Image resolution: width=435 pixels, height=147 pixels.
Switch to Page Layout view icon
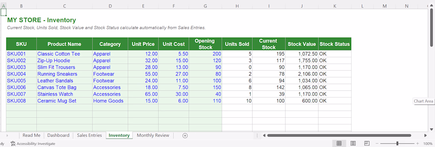(x=353, y=143)
